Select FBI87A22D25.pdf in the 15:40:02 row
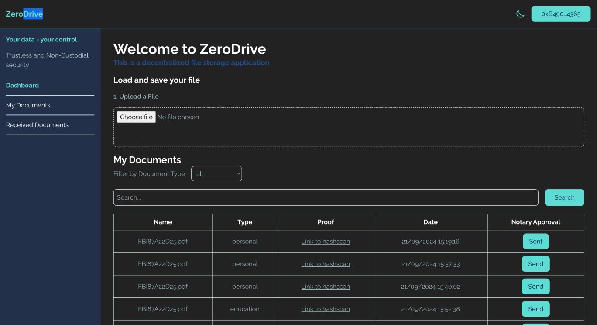Viewport: 597px width, 325px height. [x=163, y=287]
